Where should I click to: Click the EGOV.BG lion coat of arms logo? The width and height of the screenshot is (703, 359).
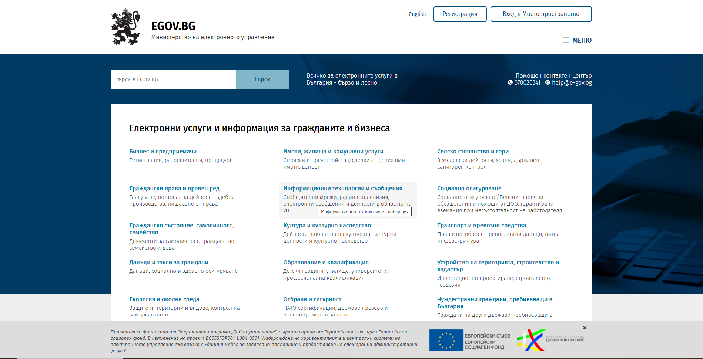tap(126, 27)
